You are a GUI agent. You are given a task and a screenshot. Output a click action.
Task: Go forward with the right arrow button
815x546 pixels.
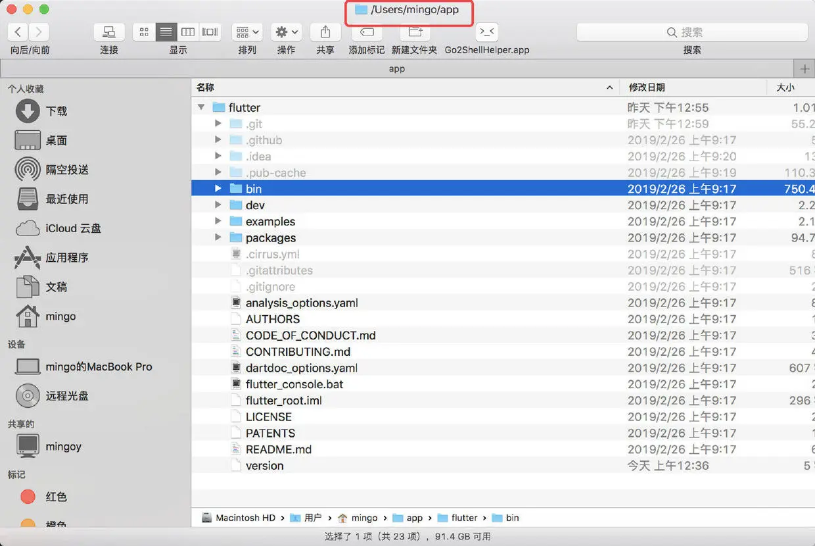pyautogui.click(x=39, y=32)
